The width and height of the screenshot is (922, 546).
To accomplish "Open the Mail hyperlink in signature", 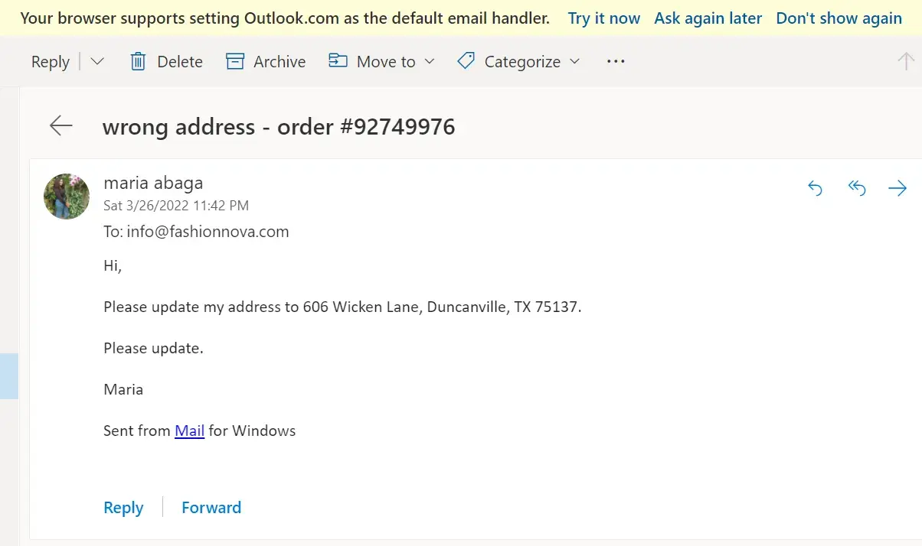I will 189,431.
